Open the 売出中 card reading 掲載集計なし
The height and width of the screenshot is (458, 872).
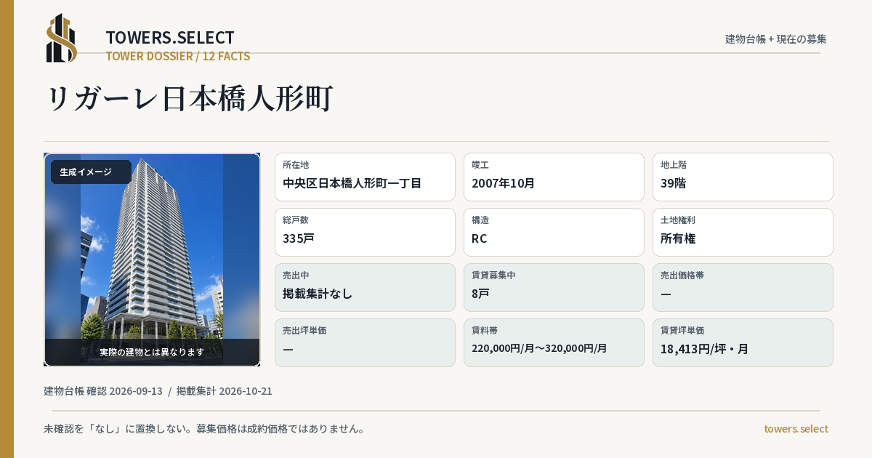tap(365, 287)
